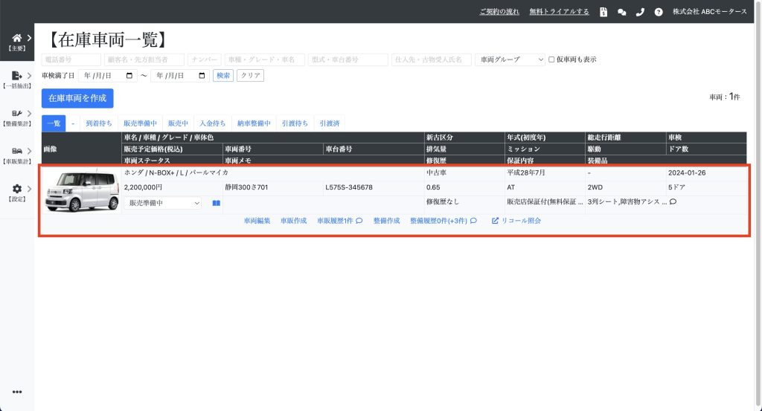The width and height of the screenshot is (762, 411).
Task: Expand the 【主要】 sidebar chevron
Action: (29, 38)
